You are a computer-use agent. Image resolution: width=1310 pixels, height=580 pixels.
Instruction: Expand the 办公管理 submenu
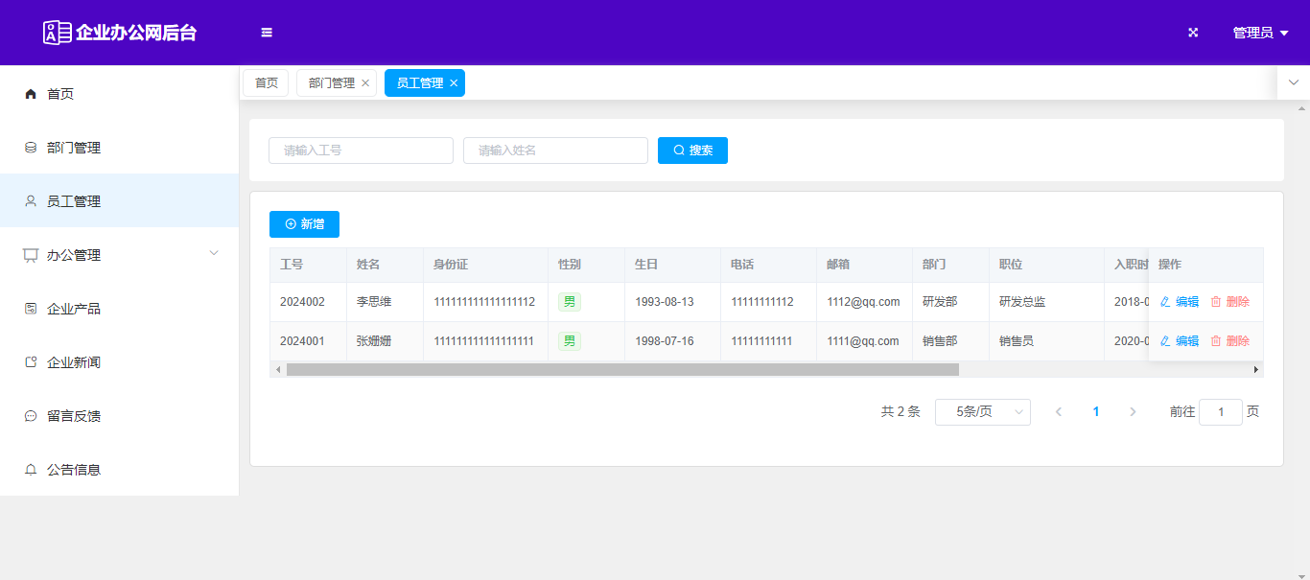[x=214, y=253]
